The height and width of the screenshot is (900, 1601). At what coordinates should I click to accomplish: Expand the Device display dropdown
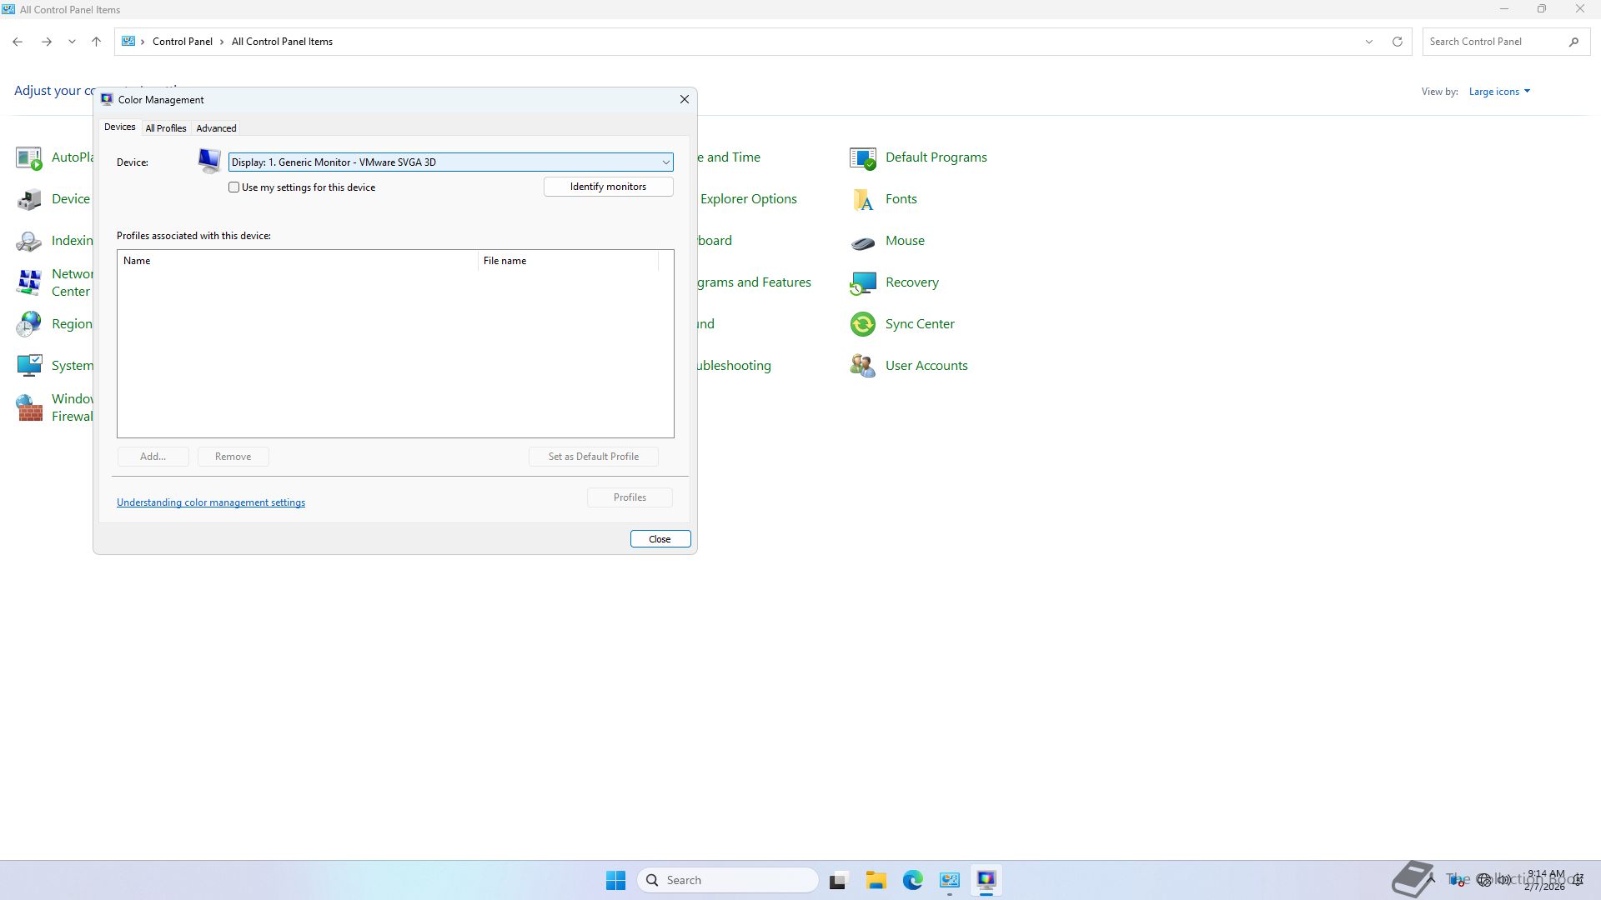pos(665,162)
